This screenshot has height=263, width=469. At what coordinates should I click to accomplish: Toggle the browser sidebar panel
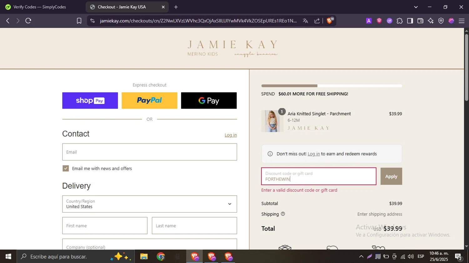pyautogui.click(x=410, y=21)
